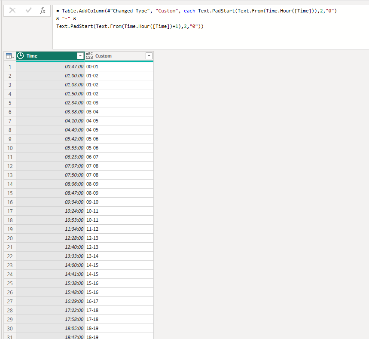The image size is (369, 339).
Task: Click inside the formula bar text
Action: (x=210, y=27)
